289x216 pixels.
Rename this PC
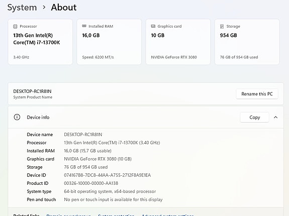[257, 94]
